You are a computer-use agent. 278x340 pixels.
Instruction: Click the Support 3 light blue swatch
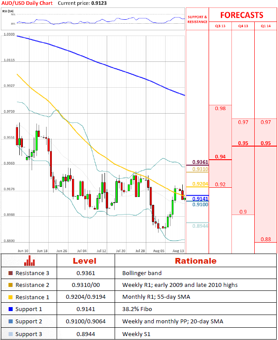(11, 334)
